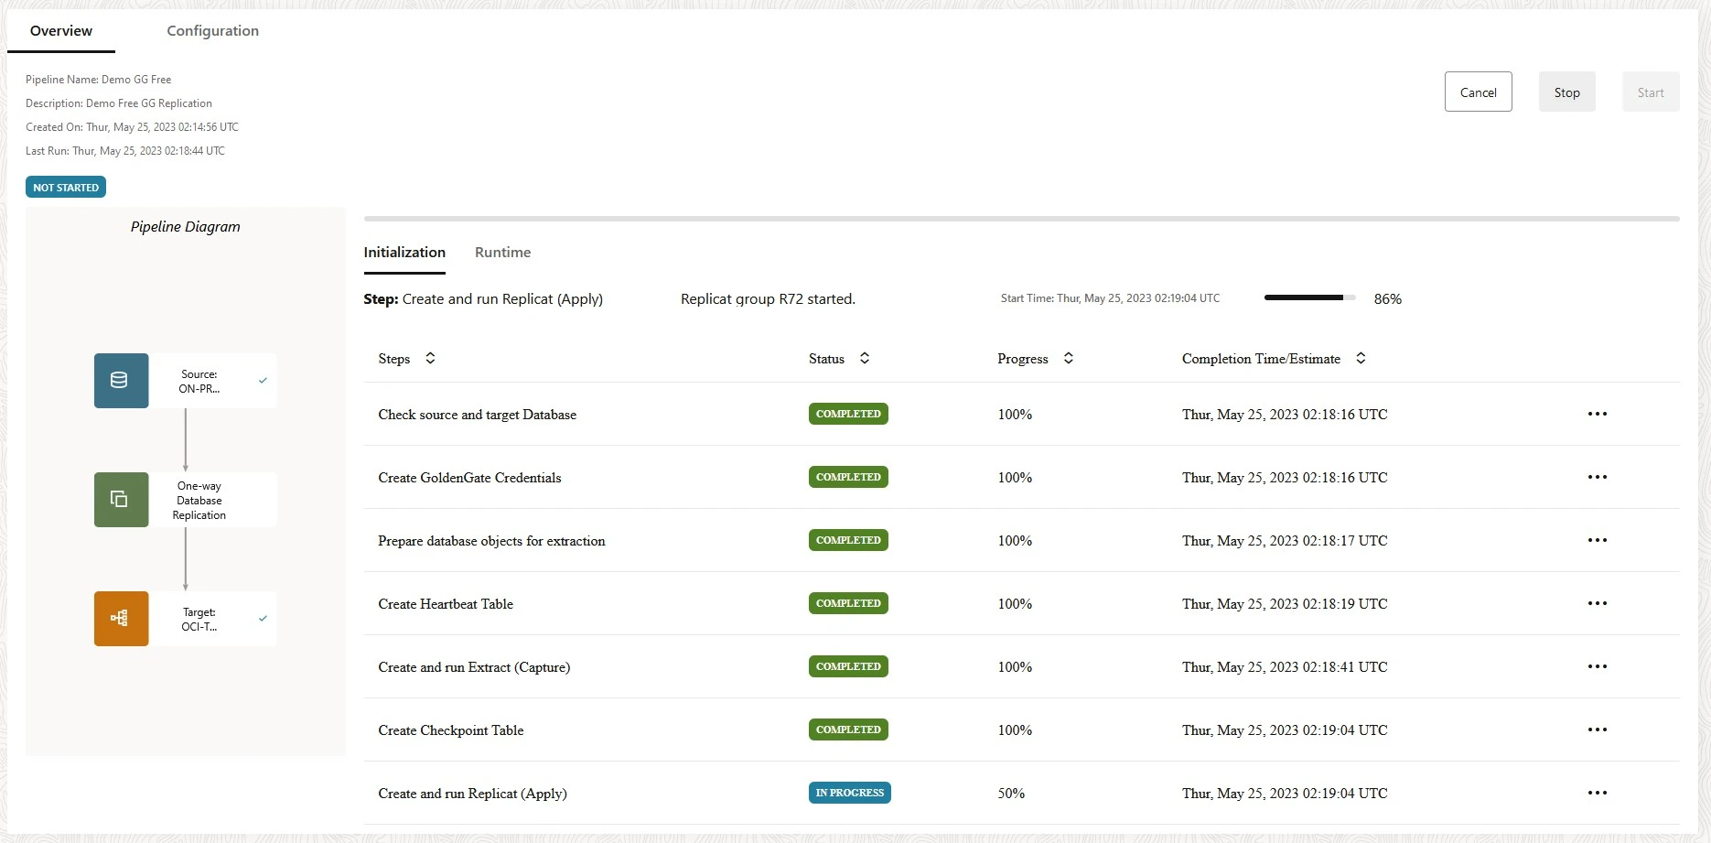Screen dimensions: 1711x843
Task: Click the checkmark on the Target node
Action: pyautogui.click(x=263, y=619)
